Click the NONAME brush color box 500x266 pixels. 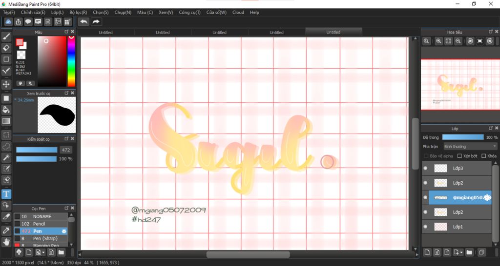click(17, 216)
